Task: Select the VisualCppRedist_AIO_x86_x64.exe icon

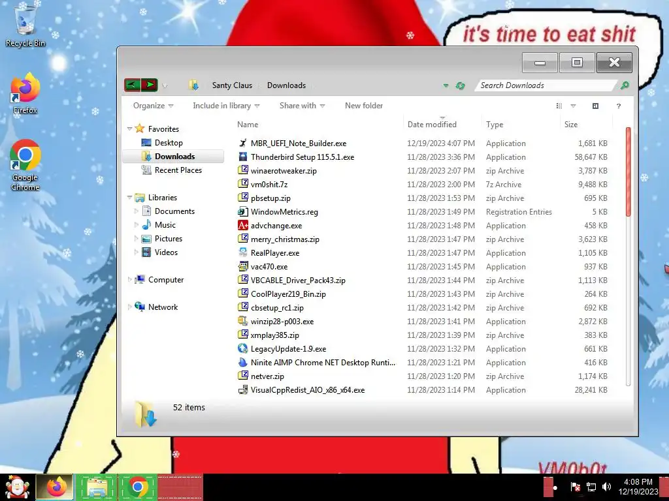Action: (x=243, y=389)
